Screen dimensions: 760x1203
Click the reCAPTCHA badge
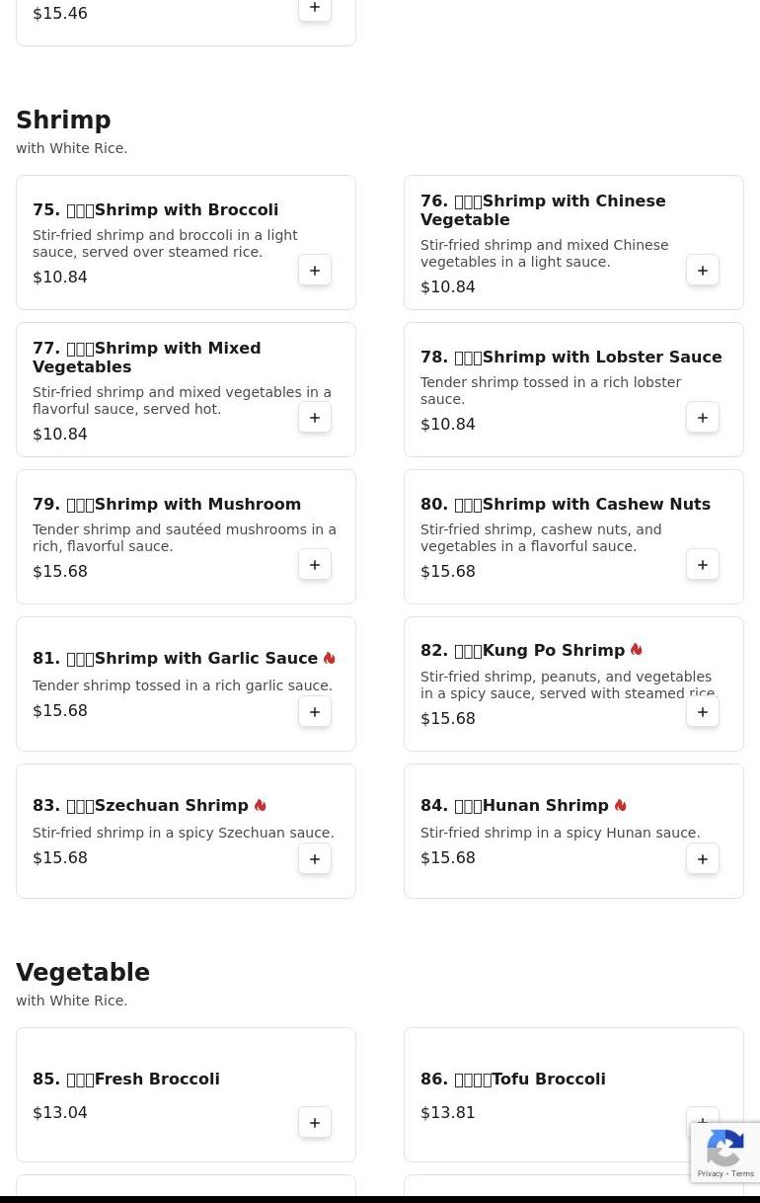[725, 1153]
